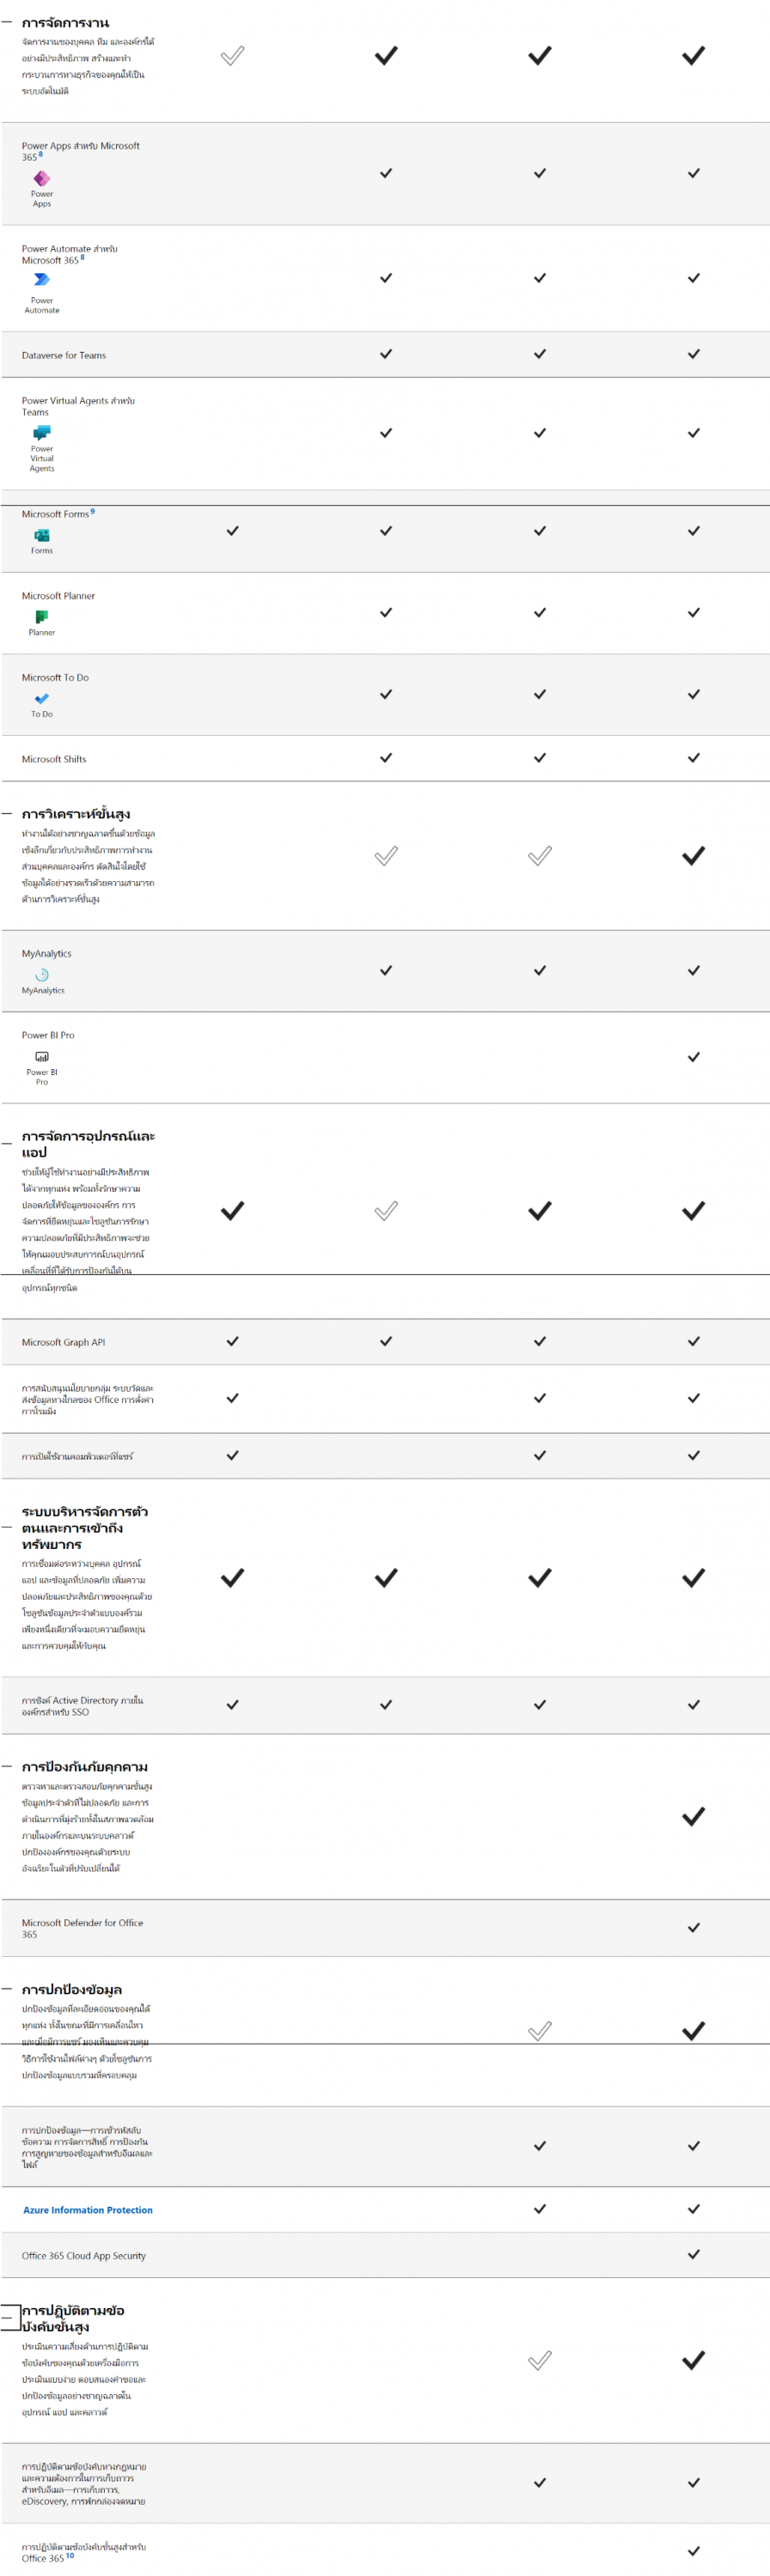
Task: Collapse the การวิเคราะห์ขั้นสูง section
Action: pyautogui.click(x=7, y=814)
